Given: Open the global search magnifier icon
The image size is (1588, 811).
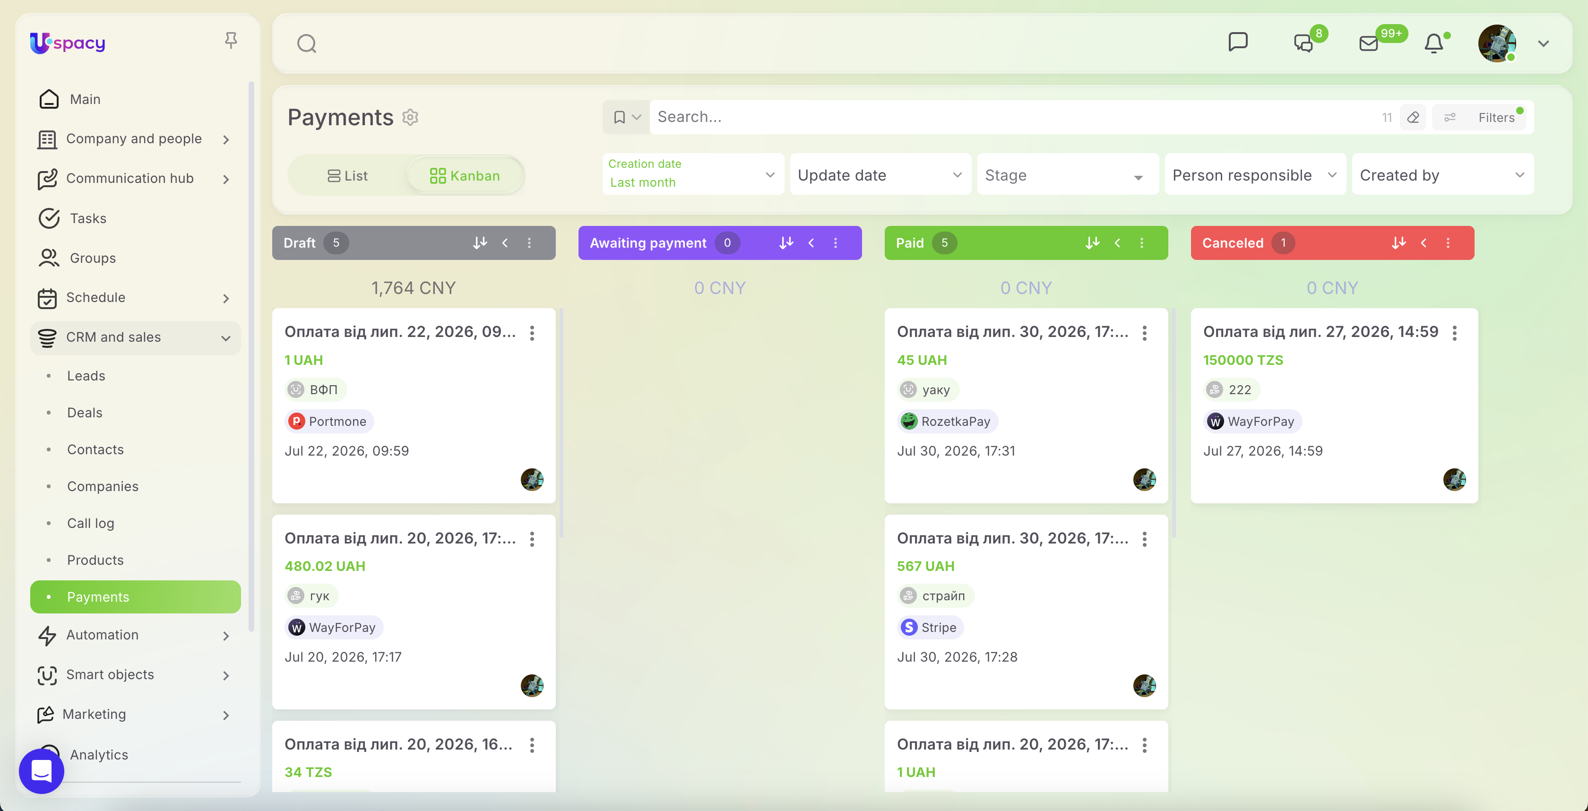Looking at the screenshot, I should pyautogui.click(x=306, y=44).
